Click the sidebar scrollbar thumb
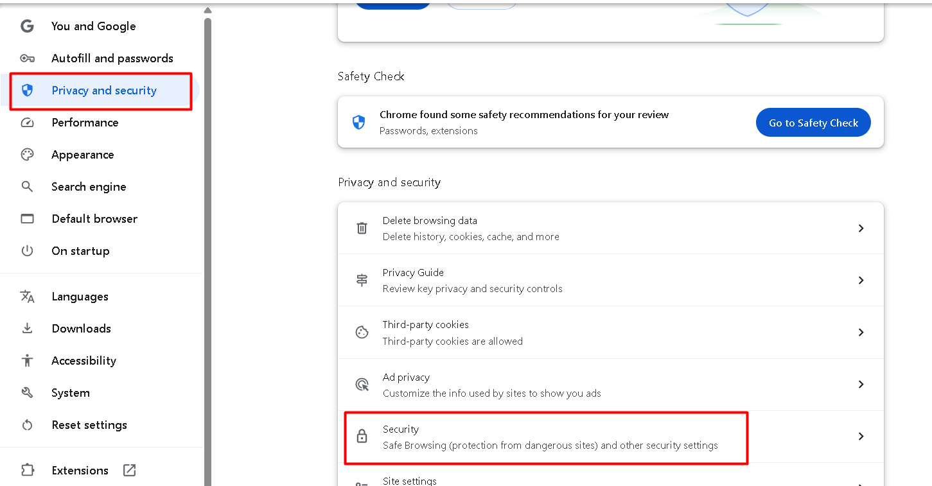Screen dimensions: 932x486 pyautogui.click(x=207, y=252)
